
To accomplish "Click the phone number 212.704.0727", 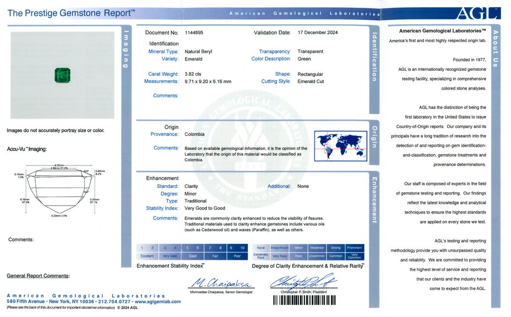I will click(x=113, y=302).
